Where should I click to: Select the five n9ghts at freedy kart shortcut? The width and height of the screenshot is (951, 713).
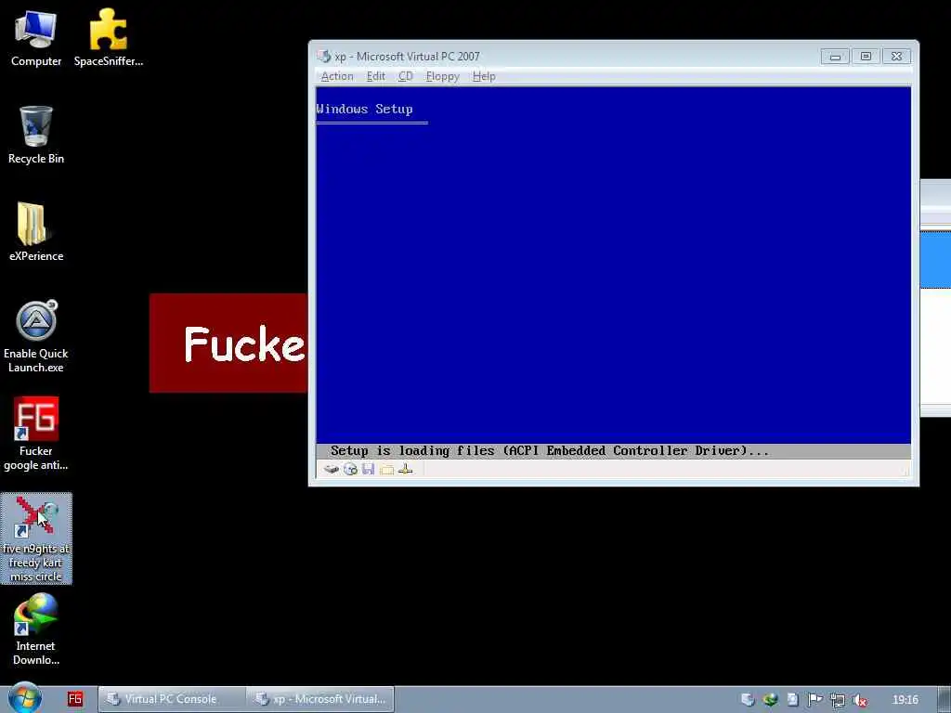click(x=36, y=538)
